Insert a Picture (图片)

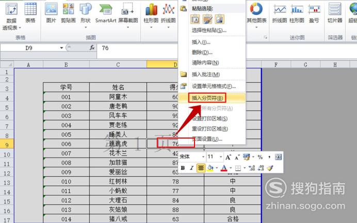(x=51, y=13)
